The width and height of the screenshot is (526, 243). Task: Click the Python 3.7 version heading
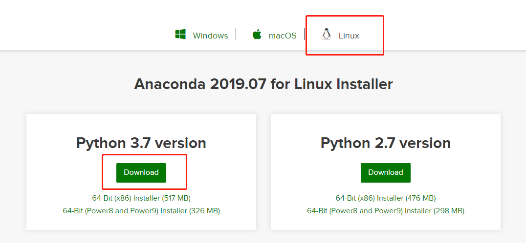(x=141, y=143)
